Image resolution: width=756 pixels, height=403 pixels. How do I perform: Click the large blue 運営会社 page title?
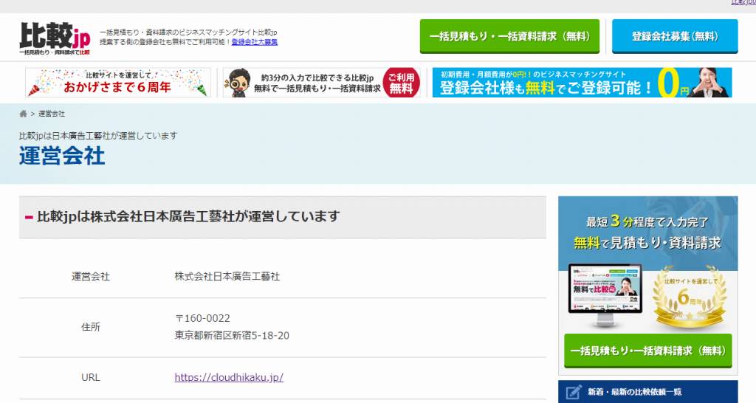coord(62,156)
